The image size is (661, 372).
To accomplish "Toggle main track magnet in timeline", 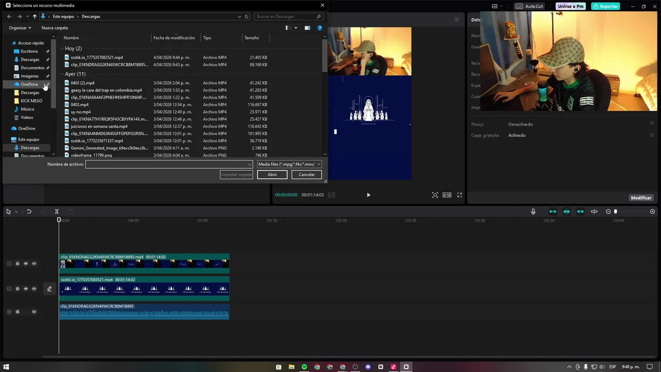I will pyautogui.click(x=553, y=211).
